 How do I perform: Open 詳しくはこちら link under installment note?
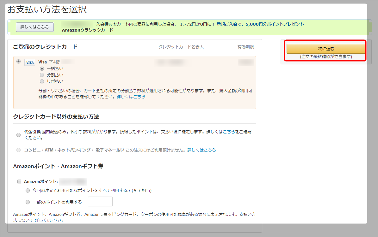point(131,97)
